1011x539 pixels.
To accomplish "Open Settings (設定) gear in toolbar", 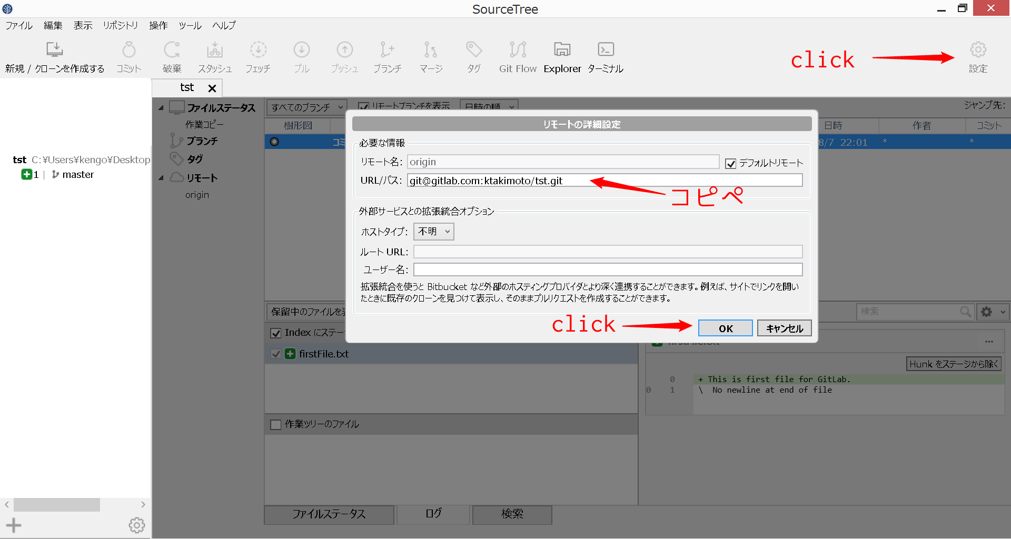I will pos(978,49).
